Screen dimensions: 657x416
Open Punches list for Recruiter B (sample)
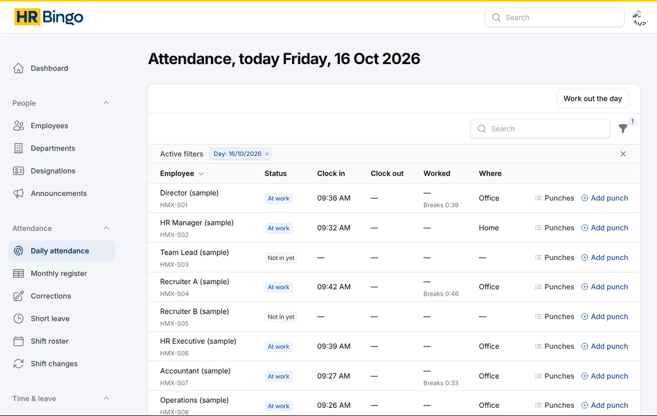[x=555, y=316]
